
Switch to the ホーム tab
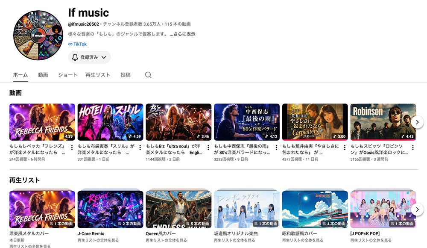[20, 75]
